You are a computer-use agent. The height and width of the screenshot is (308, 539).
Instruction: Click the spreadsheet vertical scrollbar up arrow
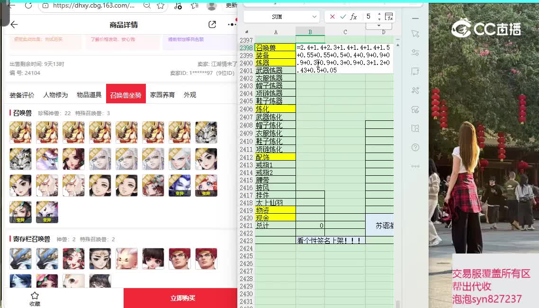[x=397, y=45]
